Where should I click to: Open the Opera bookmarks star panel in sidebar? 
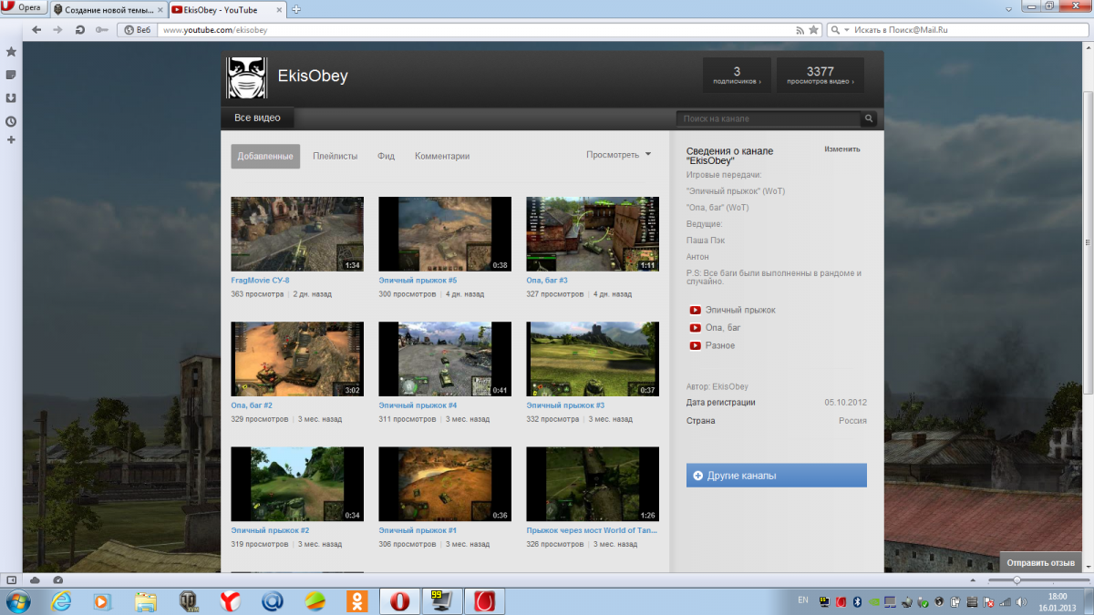(12, 52)
